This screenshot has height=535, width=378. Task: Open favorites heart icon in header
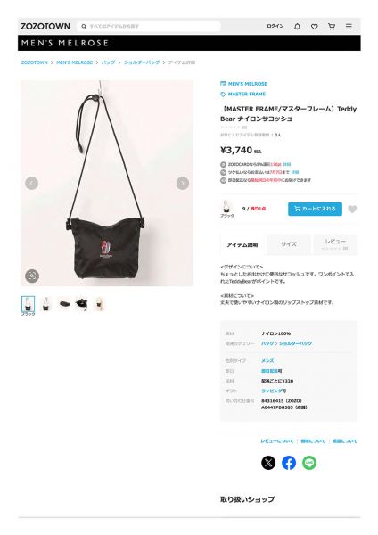[x=314, y=26]
